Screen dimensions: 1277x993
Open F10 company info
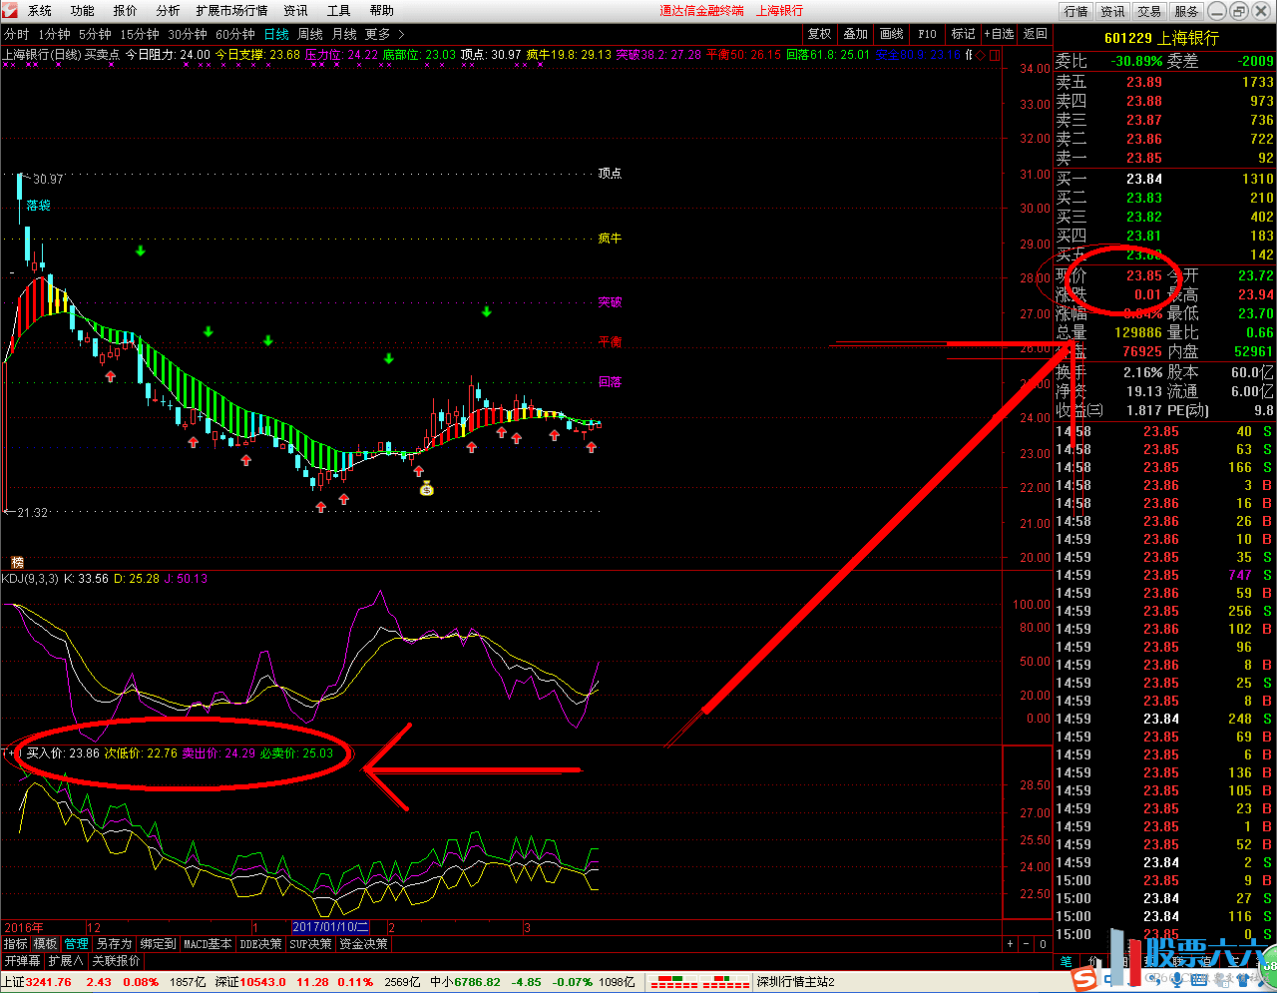pyautogui.click(x=927, y=34)
